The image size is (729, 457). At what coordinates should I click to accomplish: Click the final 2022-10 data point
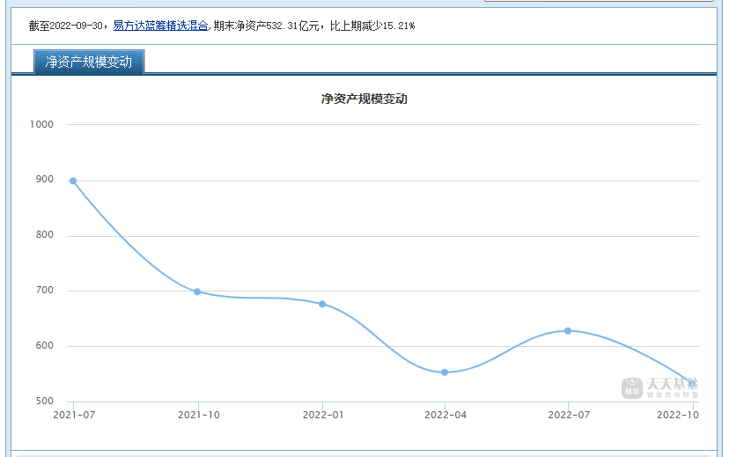(692, 384)
